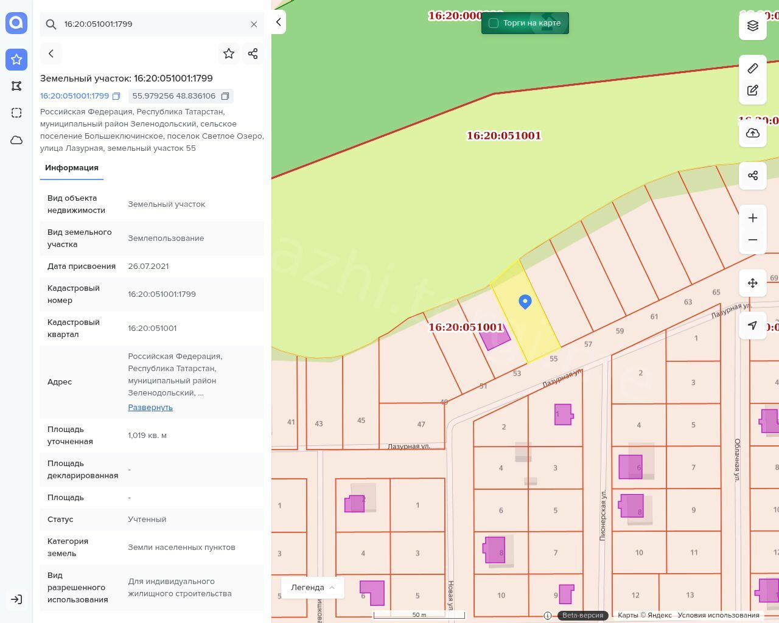Expand the 'Легенда' panel
Image resolution: width=779 pixels, height=623 pixels.
tap(312, 587)
